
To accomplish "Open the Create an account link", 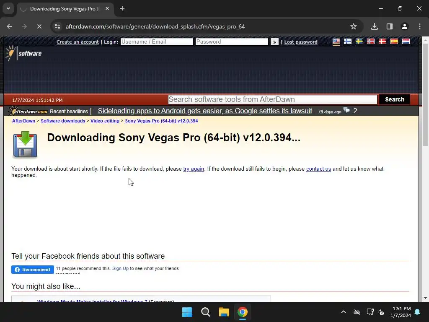I will (78, 42).
